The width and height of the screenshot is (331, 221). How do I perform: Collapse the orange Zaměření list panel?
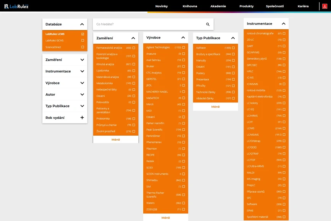[x=133, y=38]
